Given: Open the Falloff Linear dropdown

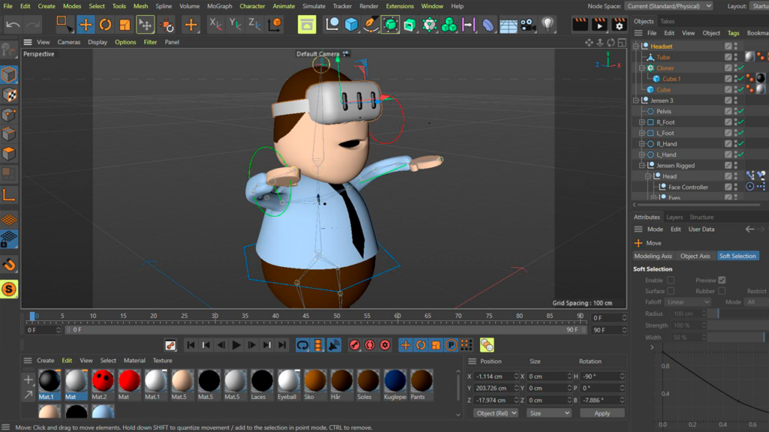Looking at the screenshot, I should pyautogui.click(x=688, y=301).
